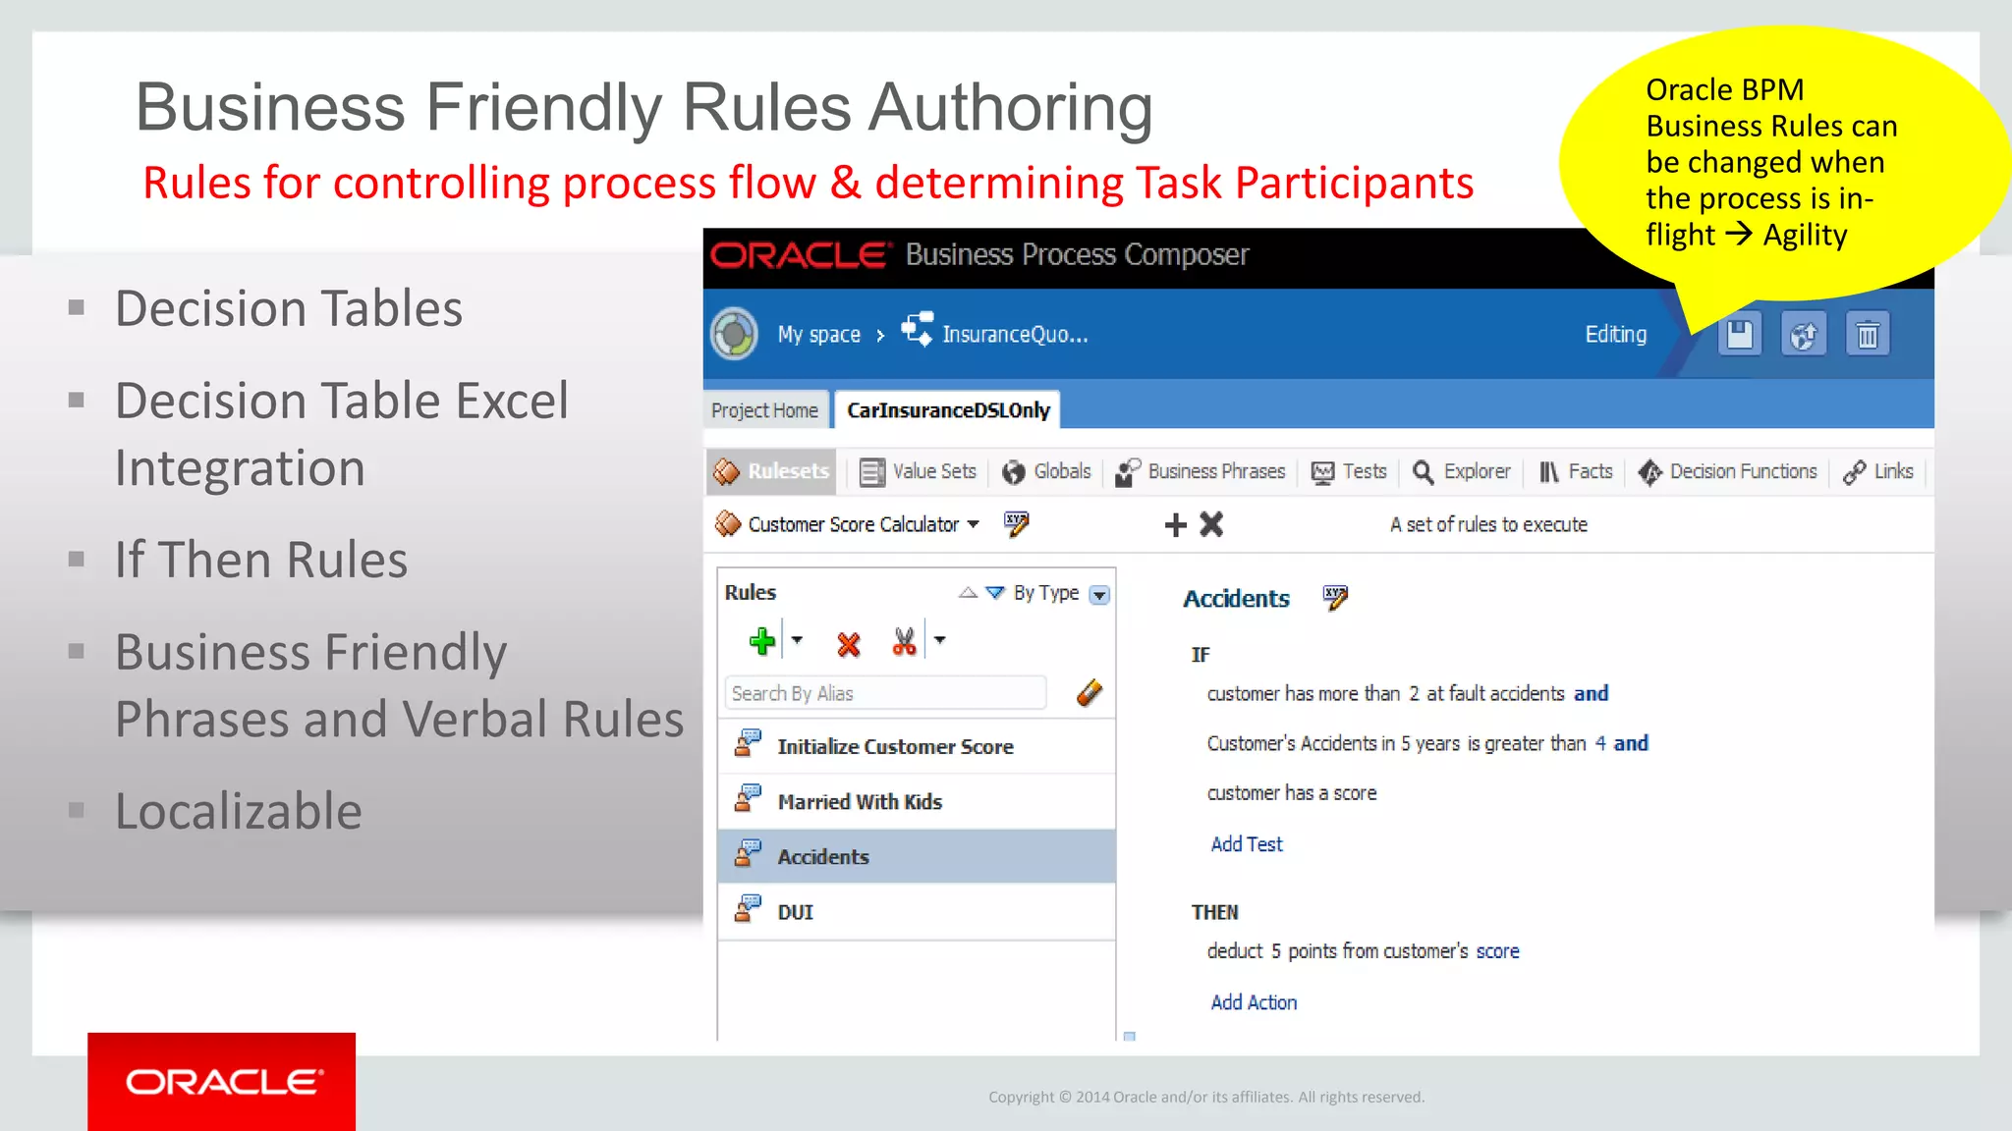This screenshot has width=2012, height=1131.
Task: Select Initialize Customer Score rule
Action: pyautogui.click(x=917, y=746)
